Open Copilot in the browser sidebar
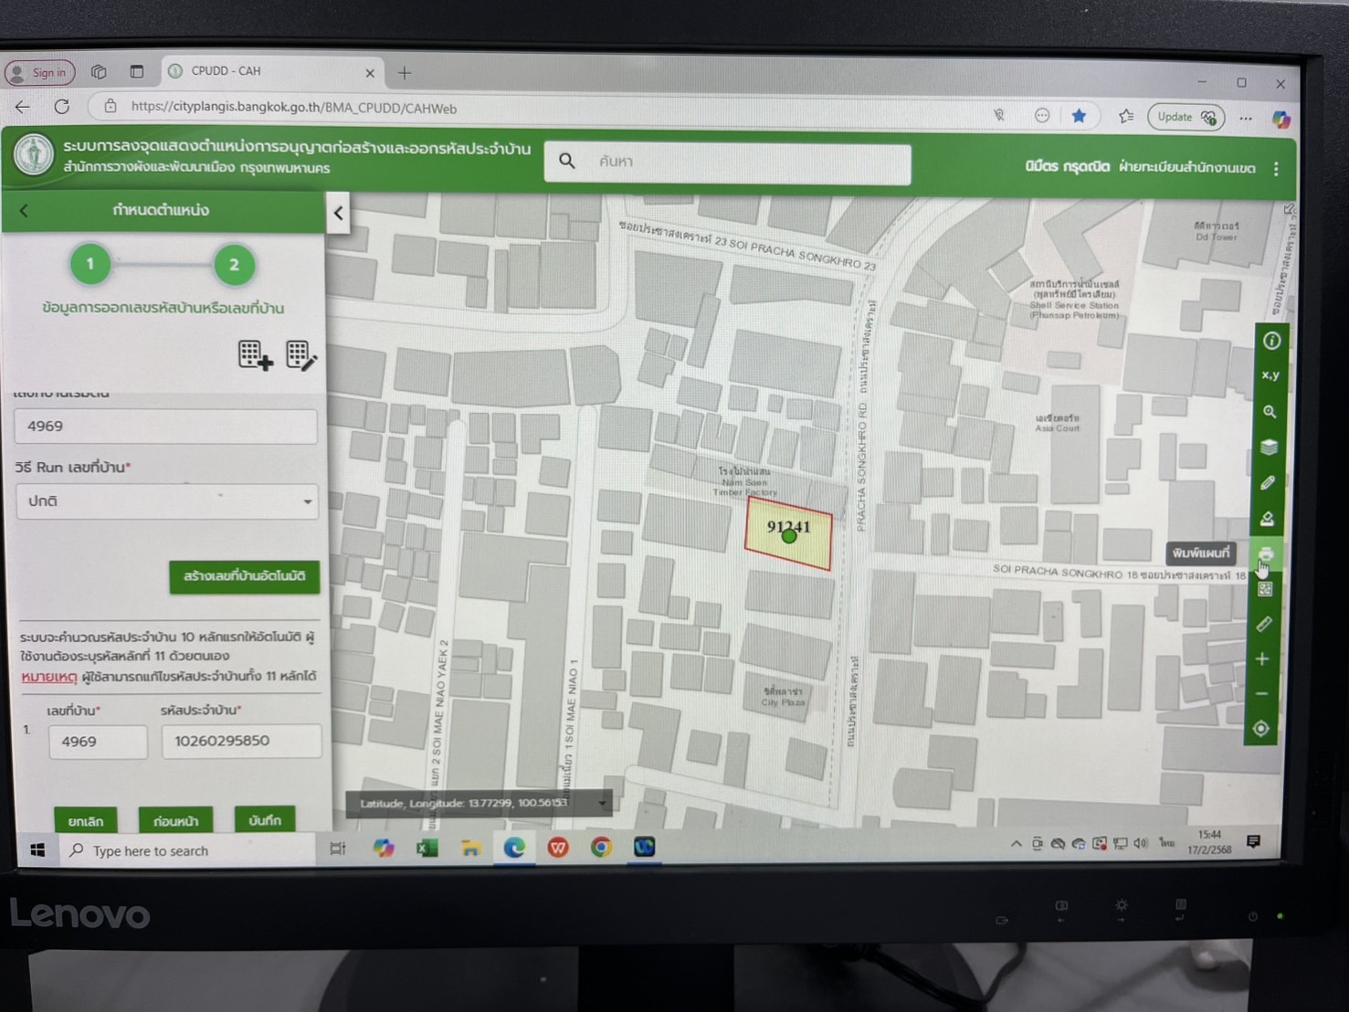Image resolution: width=1349 pixels, height=1012 pixels. point(1280,119)
